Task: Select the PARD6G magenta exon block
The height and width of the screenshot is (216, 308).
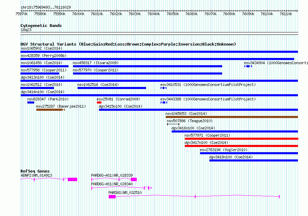Action: click(112, 197)
